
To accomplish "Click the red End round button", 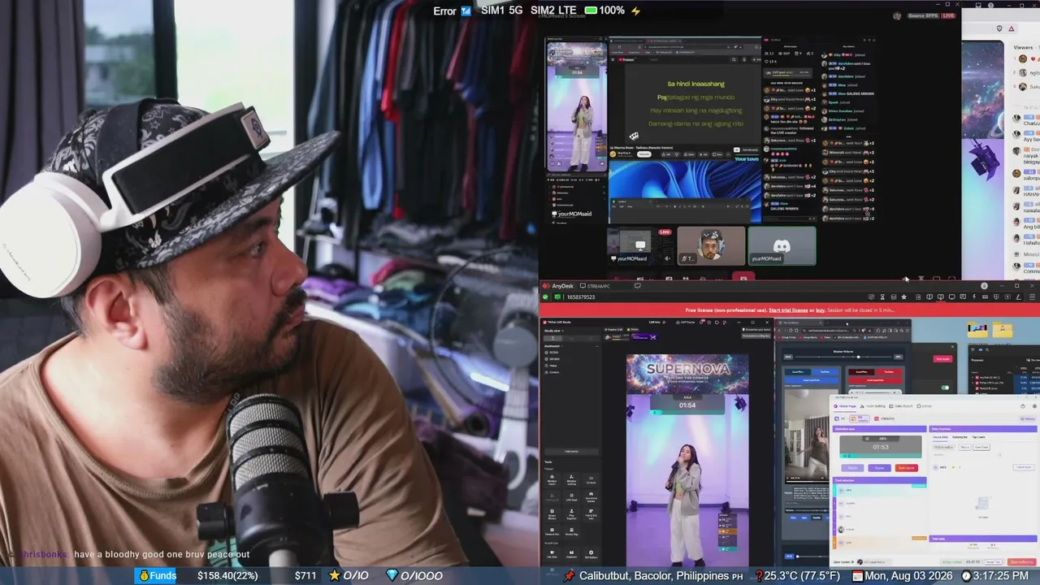I will [x=906, y=468].
